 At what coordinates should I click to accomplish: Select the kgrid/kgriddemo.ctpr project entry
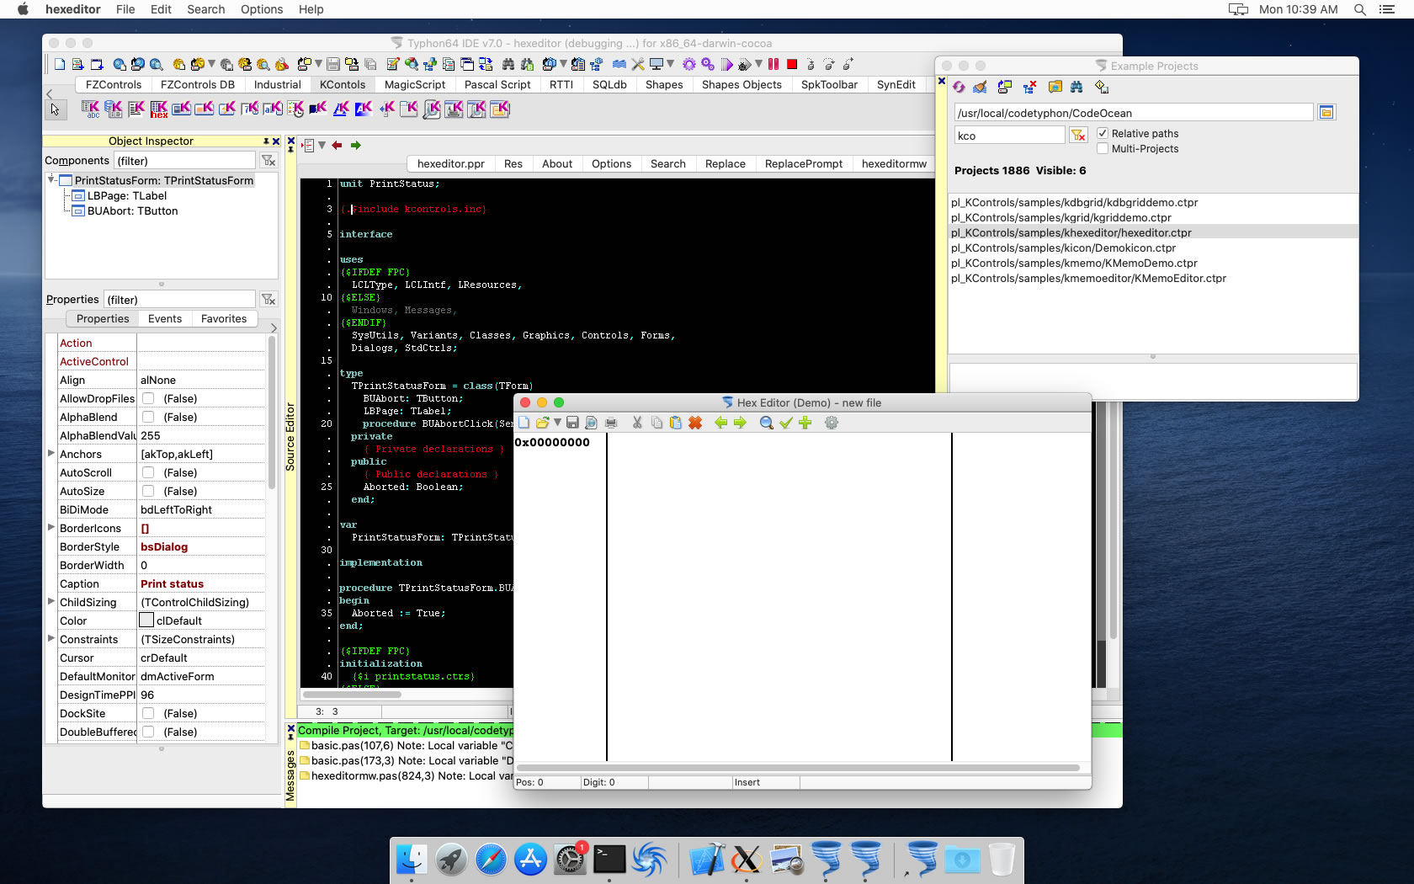coord(1060,217)
